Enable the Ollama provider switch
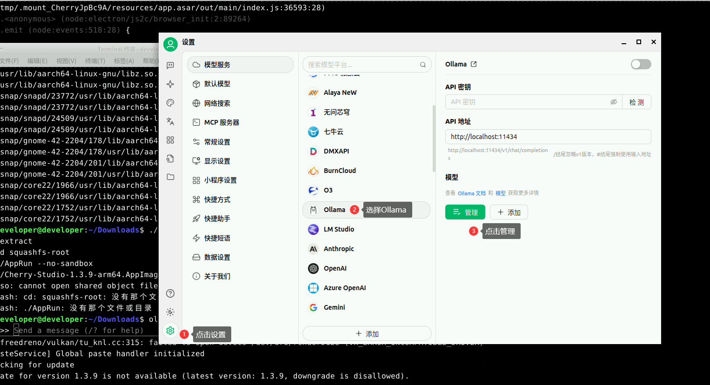 point(641,64)
